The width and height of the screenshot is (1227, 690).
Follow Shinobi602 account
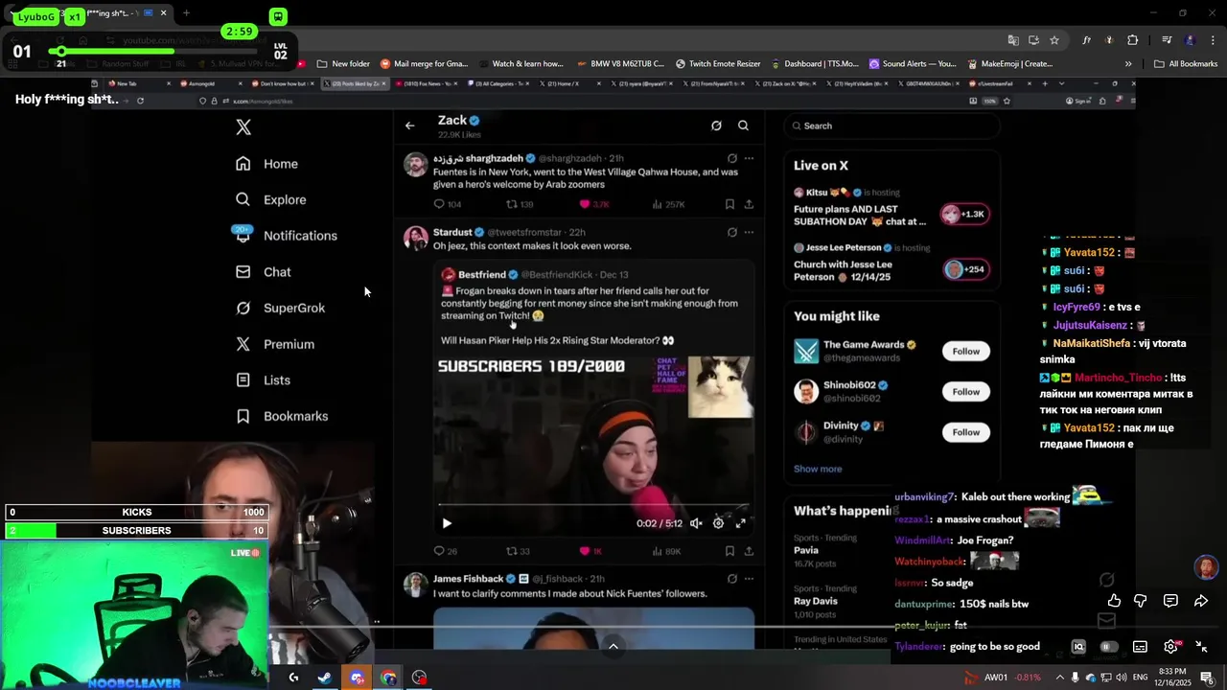[965, 391]
